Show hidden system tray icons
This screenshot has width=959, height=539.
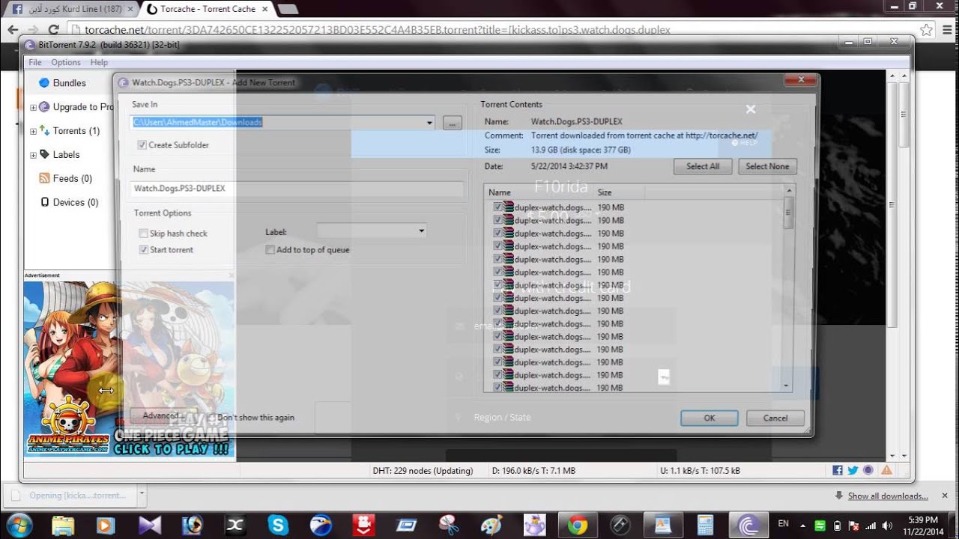click(802, 525)
